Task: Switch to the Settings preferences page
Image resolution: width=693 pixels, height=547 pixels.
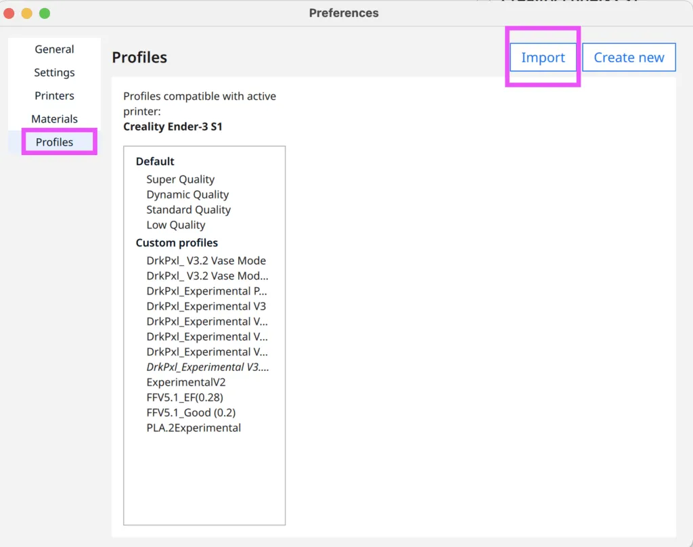Action: [54, 72]
